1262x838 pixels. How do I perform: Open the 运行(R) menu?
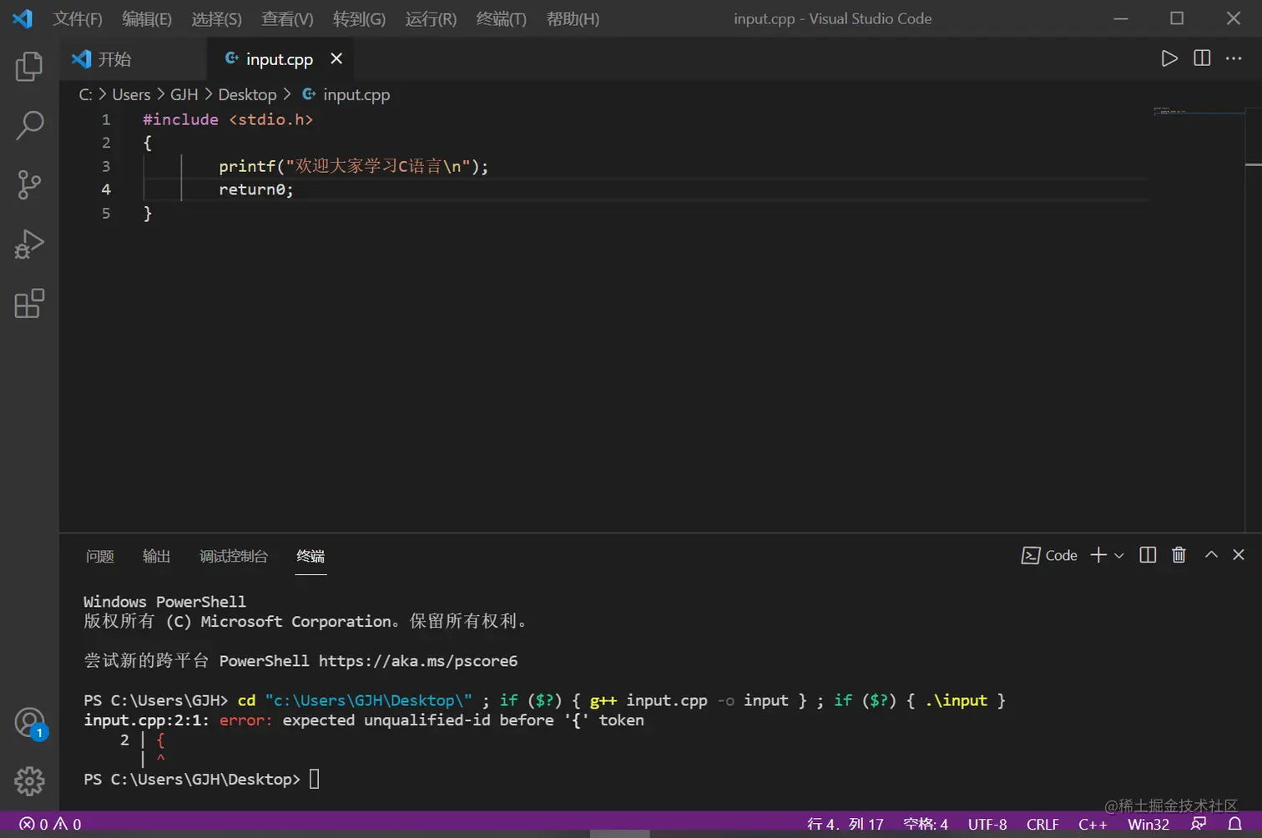(x=431, y=18)
